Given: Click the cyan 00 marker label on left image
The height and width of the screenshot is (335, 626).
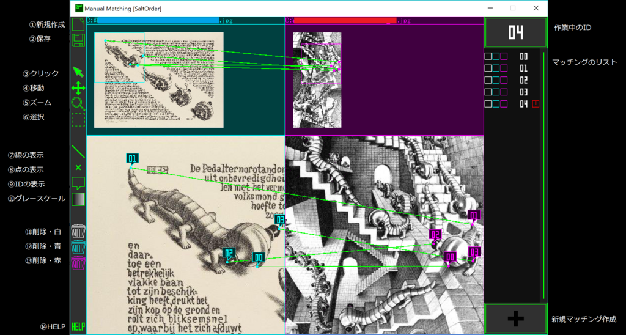Looking at the screenshot, I should click(x=259, y=258).
